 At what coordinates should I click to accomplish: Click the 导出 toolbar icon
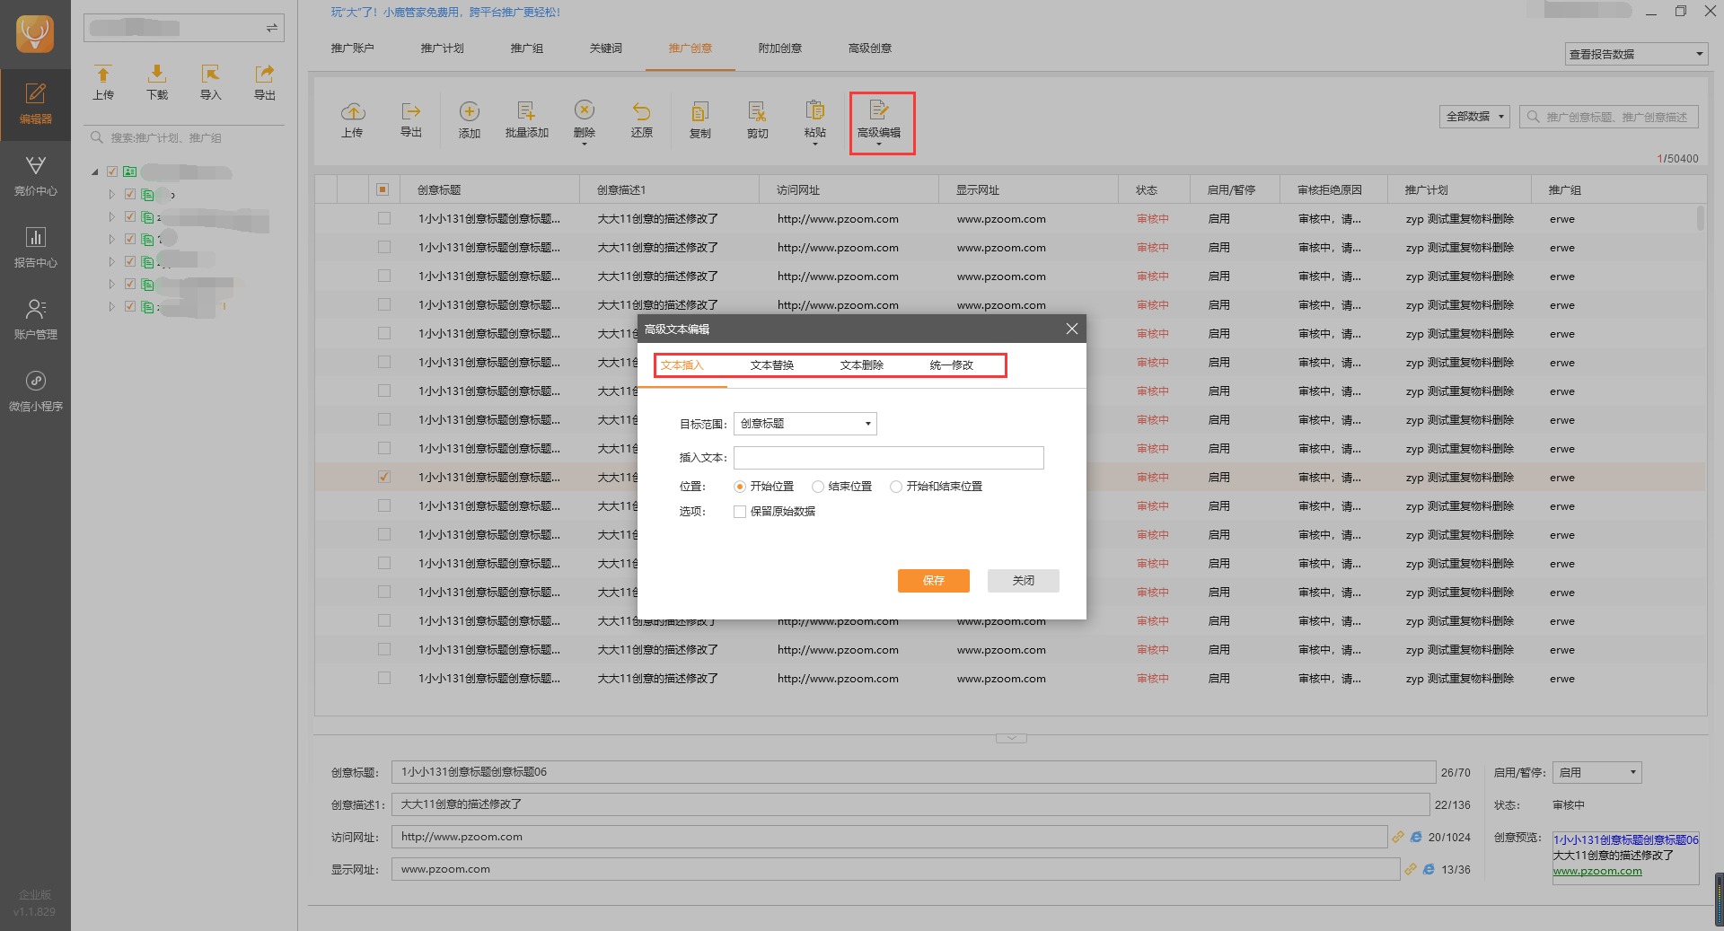point(411,119)
